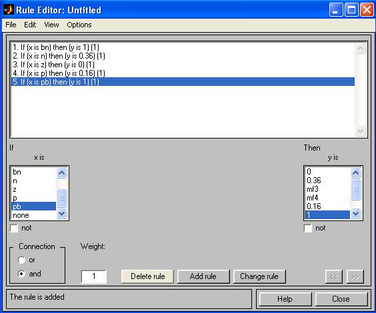Image resolution: width=376 pixels, height=313 pixels.
Task: Minimize the Rule Editor window
Action: [336, 10]
